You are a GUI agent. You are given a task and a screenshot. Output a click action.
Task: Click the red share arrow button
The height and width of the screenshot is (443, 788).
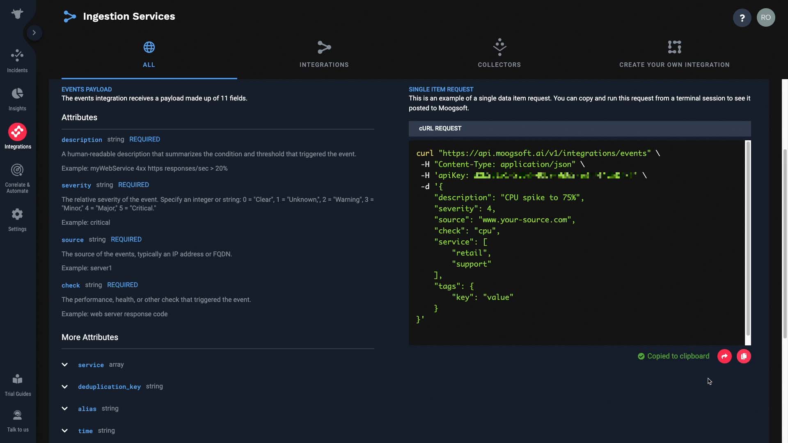tap(724, 356)
